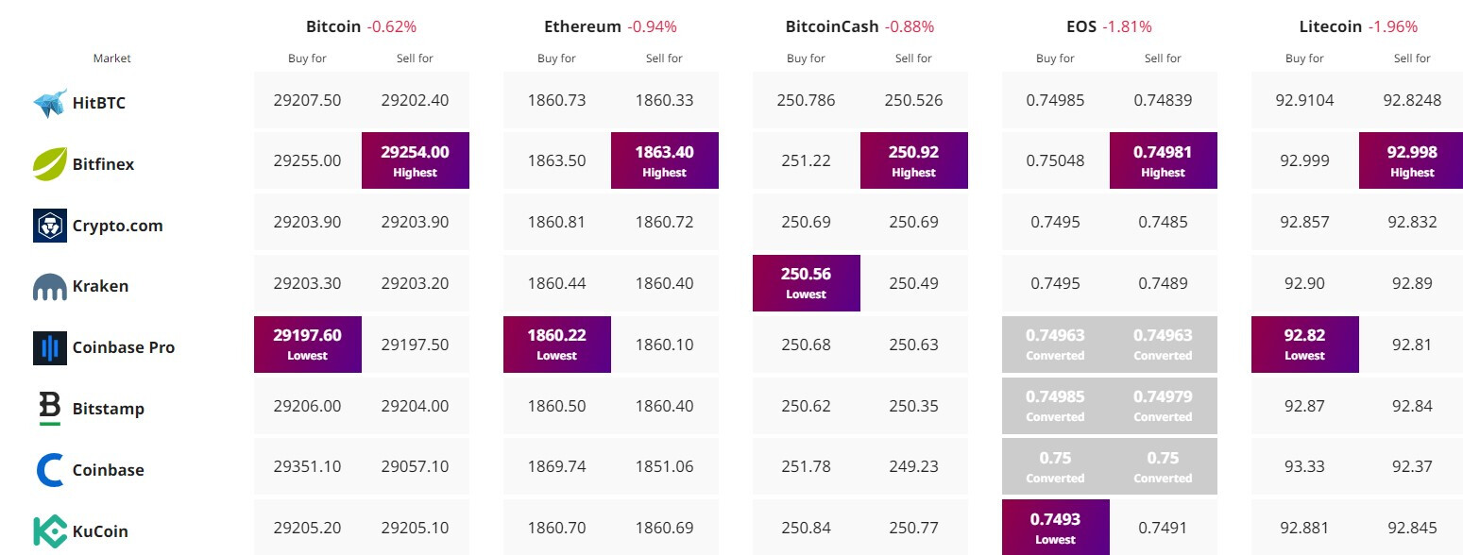Click the Kraken exchange logo icon
Screen dimensions: 1463x555
[50, 287]
